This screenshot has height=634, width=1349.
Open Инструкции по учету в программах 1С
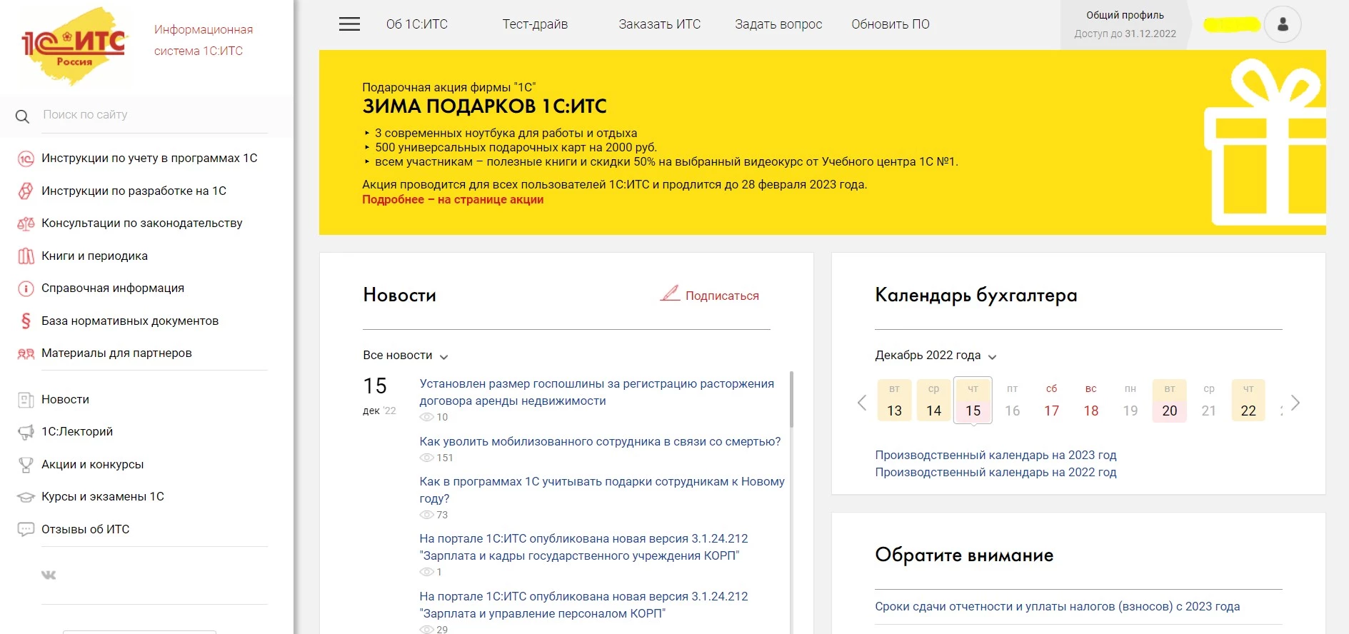[x=149, y=158]
